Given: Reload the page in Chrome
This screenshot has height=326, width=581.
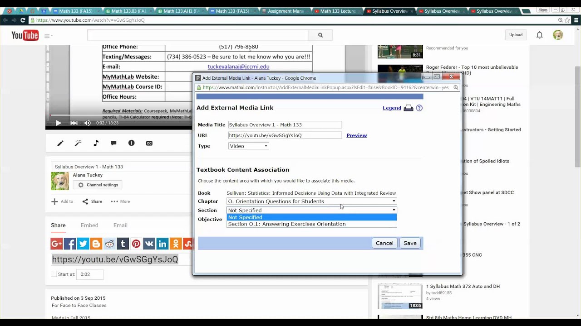Looking at the screenshot, I should click(x=23, y=20).
